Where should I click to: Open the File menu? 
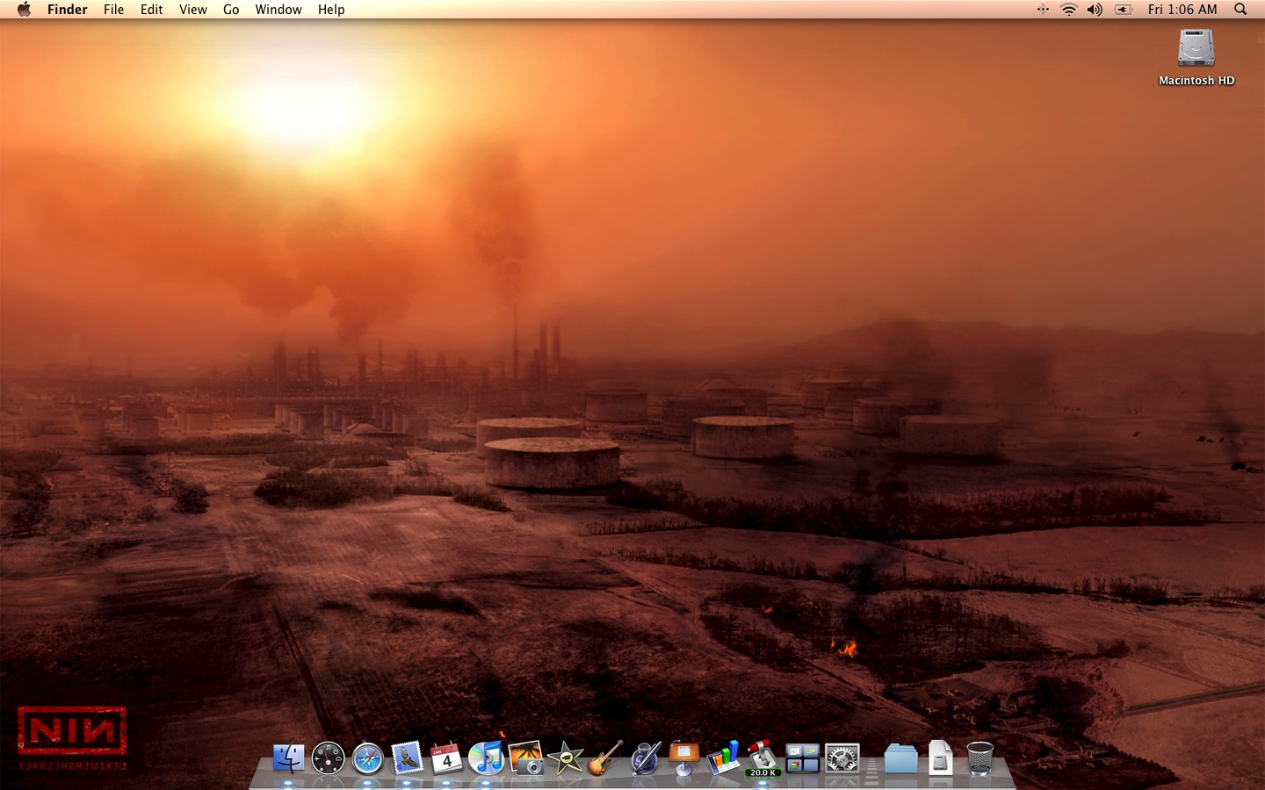113,10
